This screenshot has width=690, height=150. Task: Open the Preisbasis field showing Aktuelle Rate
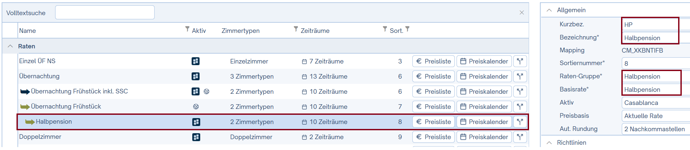pos(655,116)
